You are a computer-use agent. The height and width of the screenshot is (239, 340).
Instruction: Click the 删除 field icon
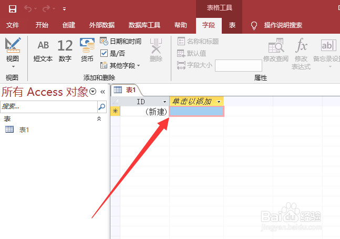pyautogui.click(x=156, y=50)
